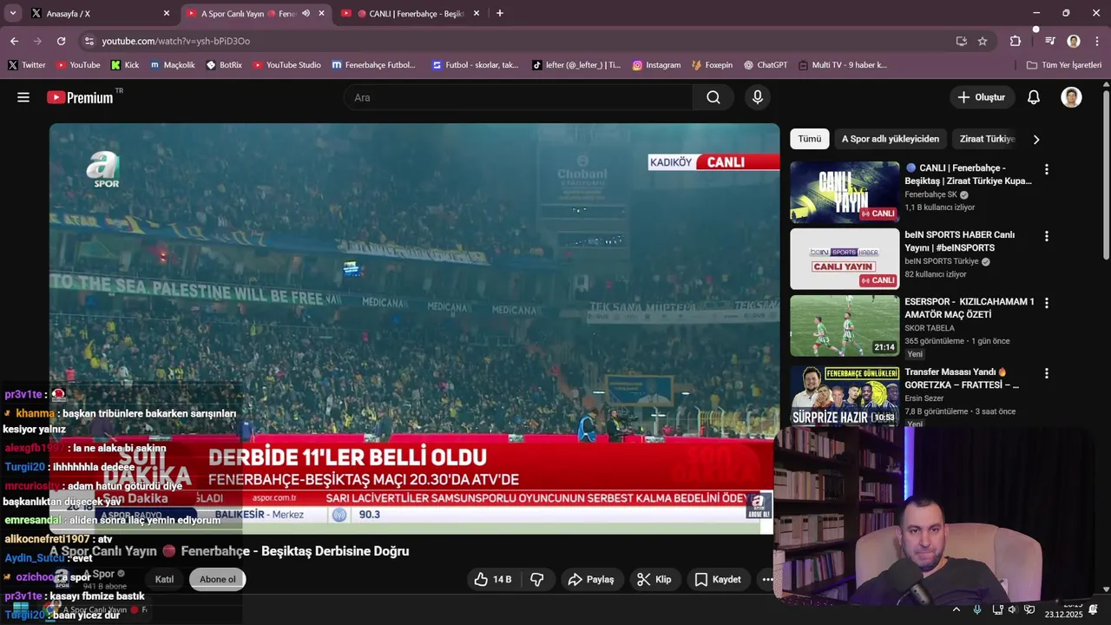Select Ziraat Türkiye filter chip
This screenshot has height=625, width=1111.
pos(987,139)
